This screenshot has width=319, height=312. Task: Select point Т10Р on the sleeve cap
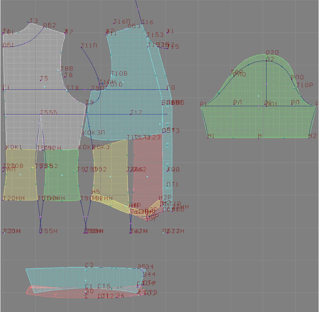294,88
